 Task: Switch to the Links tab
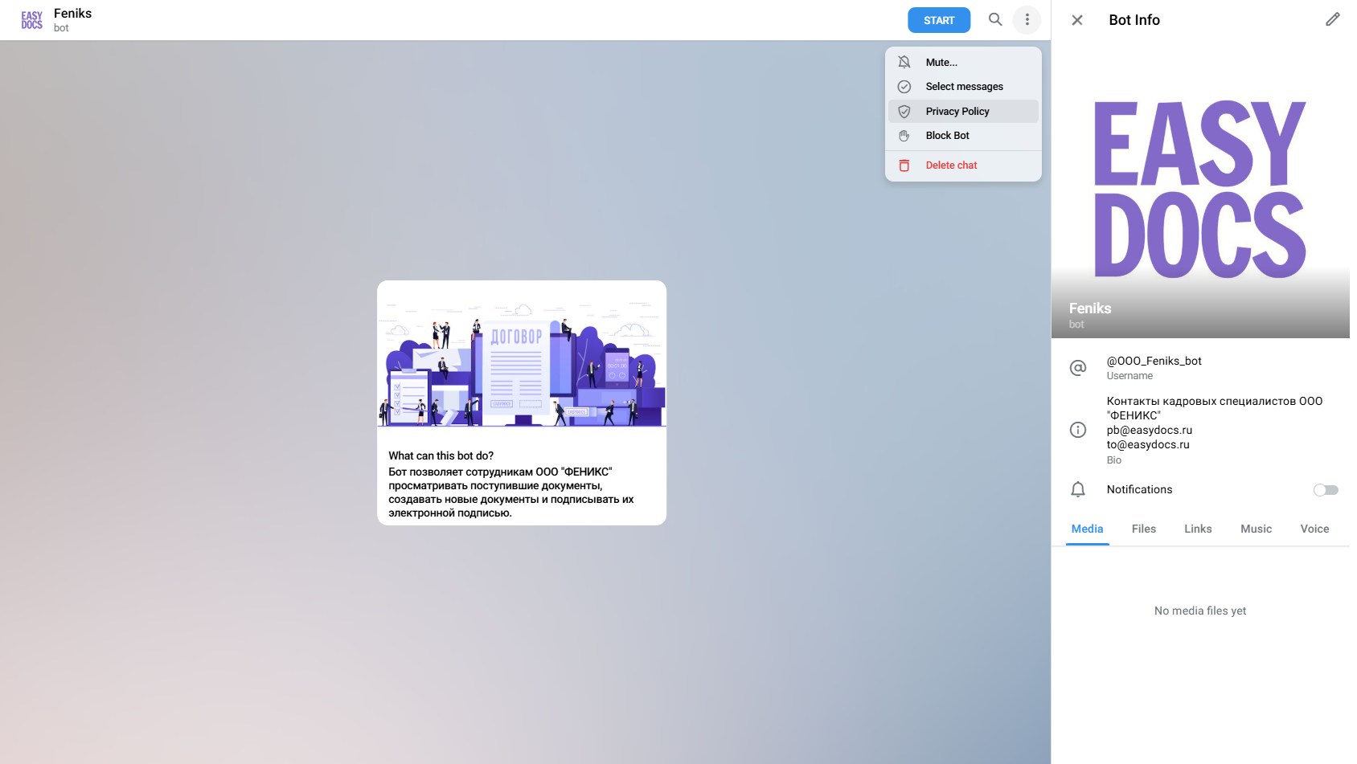click(x=1197, y=529)
